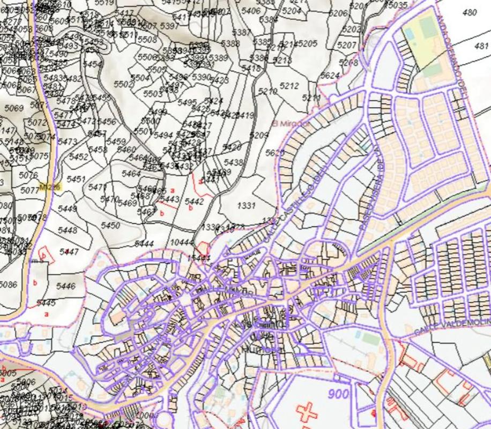This screenshot has height=429, width=491.
Task: Click the El Mirador place label
Action: 291,123
